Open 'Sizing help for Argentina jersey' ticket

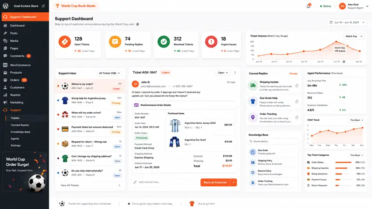pyautogui.click(x=90, y=101)
